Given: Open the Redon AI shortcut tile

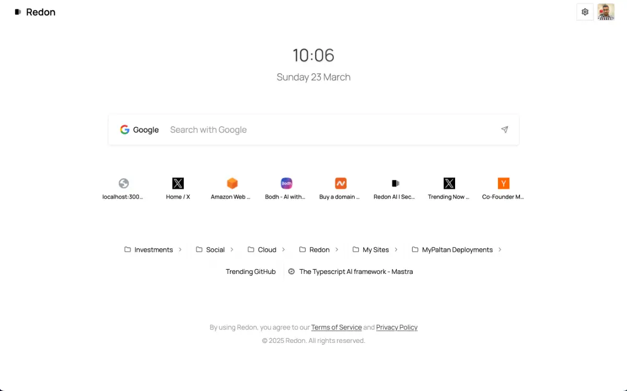Looking at the screenshot, I should pos(395,189).
